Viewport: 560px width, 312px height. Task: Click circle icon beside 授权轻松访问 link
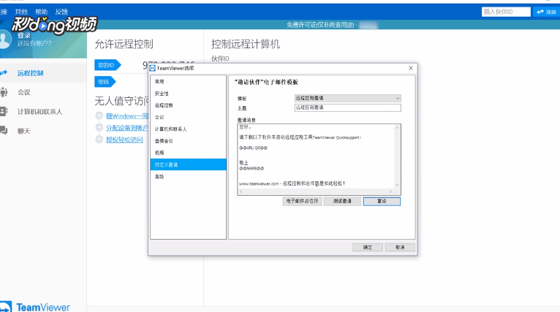click(99, 140)
